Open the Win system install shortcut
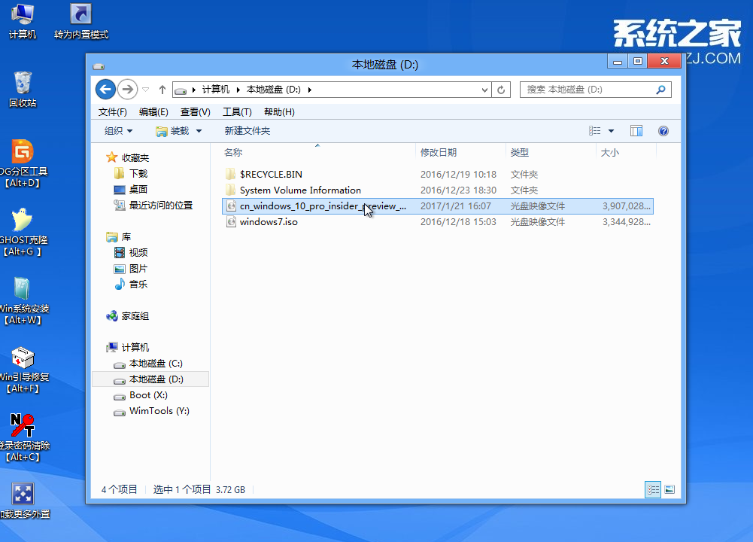 click(23, 290)
